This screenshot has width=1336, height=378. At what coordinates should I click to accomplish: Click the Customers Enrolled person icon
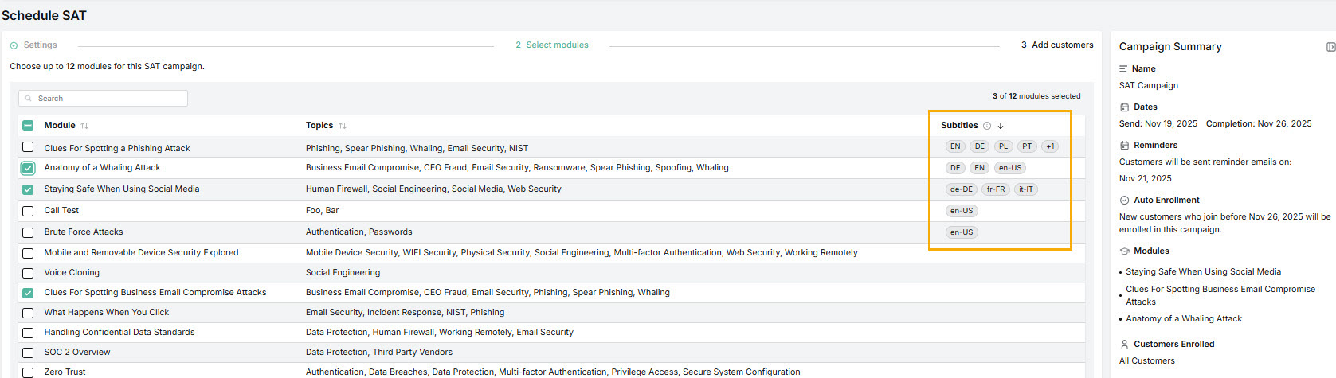pos(1124,345)
